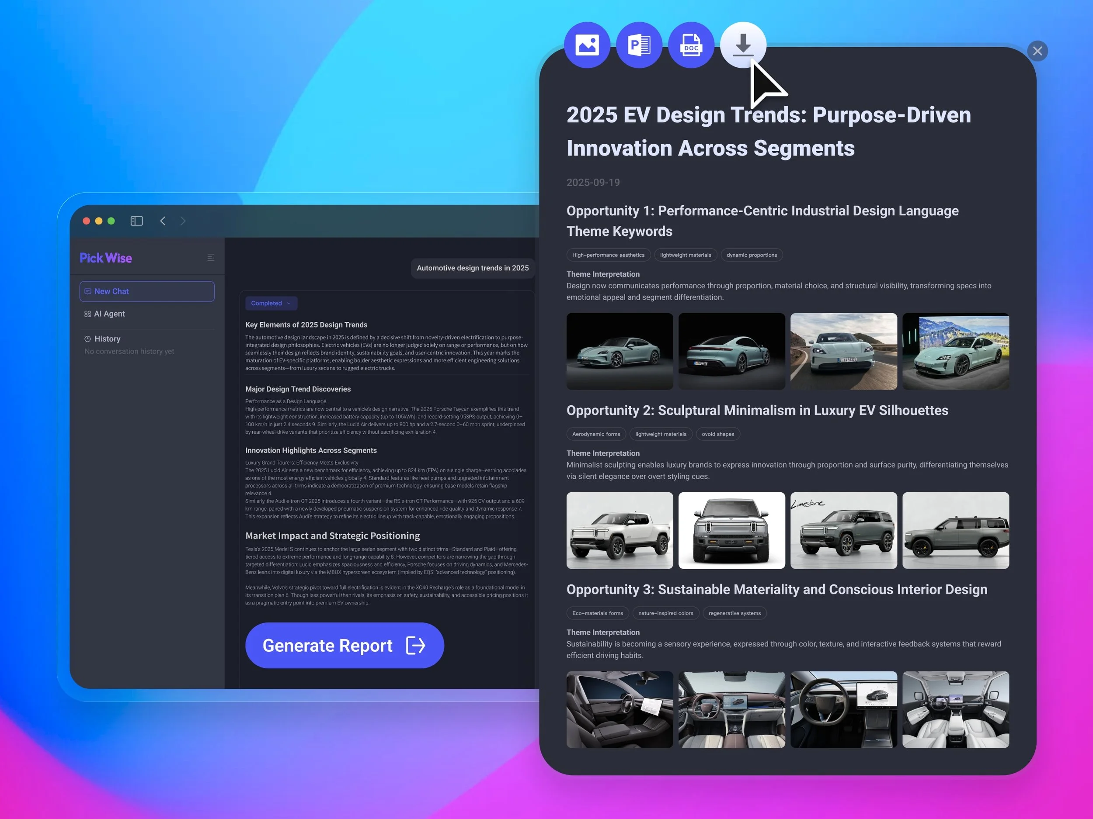Export report as image
Screen dimensions: 1093x819
pyautogui.click(x=587, y=45)
